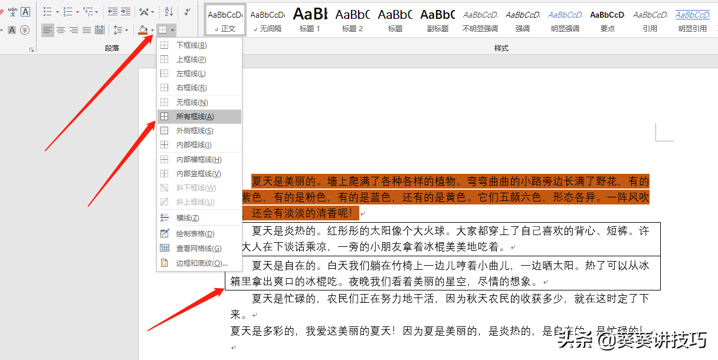Viewport: 718px width, 360px height.
Task: Open the enclosed character (字) tool
Action: click(x=25, y=30)
